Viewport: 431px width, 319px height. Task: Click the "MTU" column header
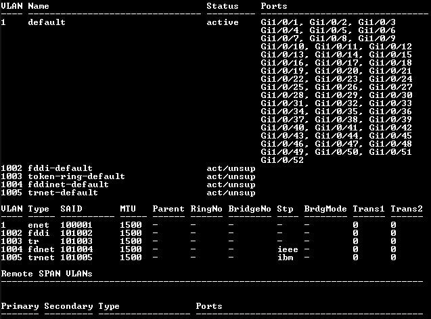coord(128,209)
